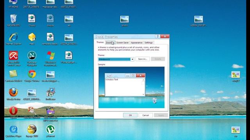Select the madiassar-blo image file icon
This screenshot has height=140, width=250.
(50, 4)
